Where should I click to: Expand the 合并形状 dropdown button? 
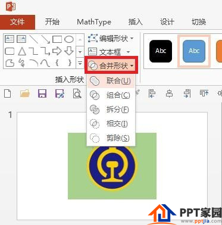[111, 65]
